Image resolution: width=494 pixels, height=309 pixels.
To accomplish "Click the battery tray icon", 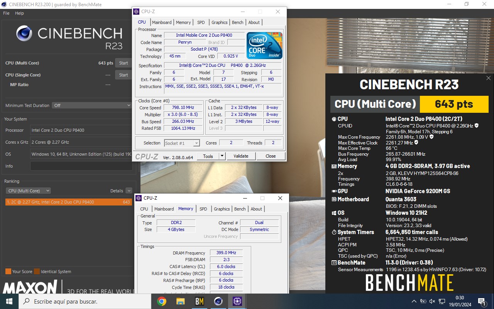I will [423, 301].
